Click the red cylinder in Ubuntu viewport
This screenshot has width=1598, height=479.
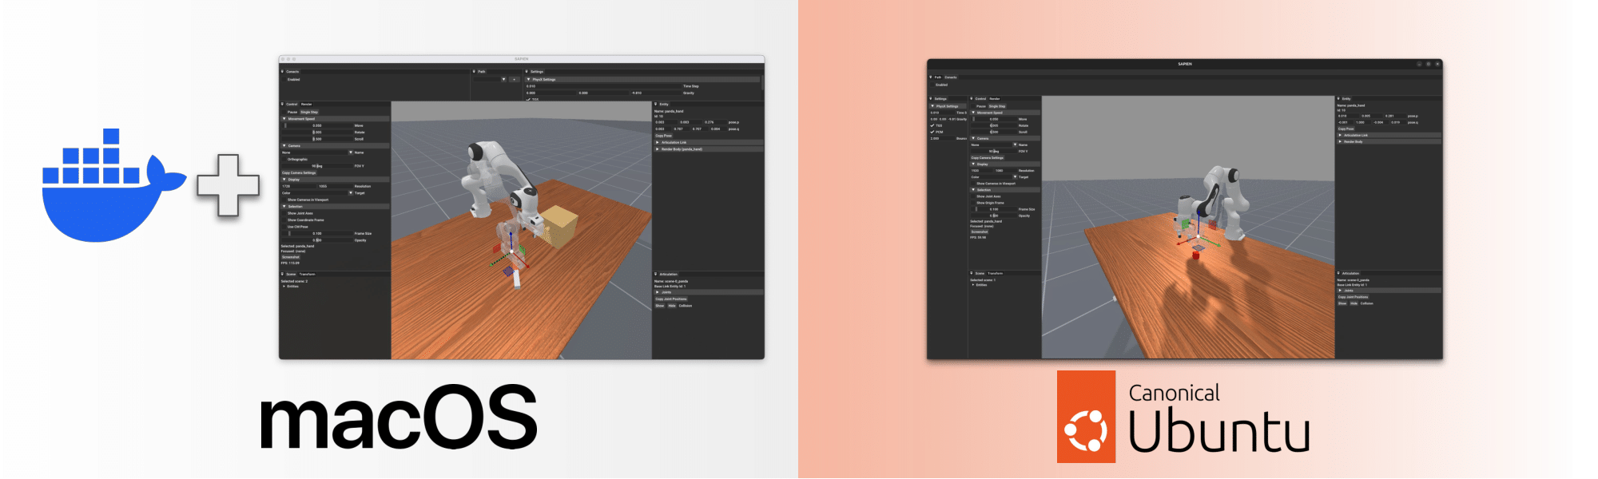[1196, 255]
